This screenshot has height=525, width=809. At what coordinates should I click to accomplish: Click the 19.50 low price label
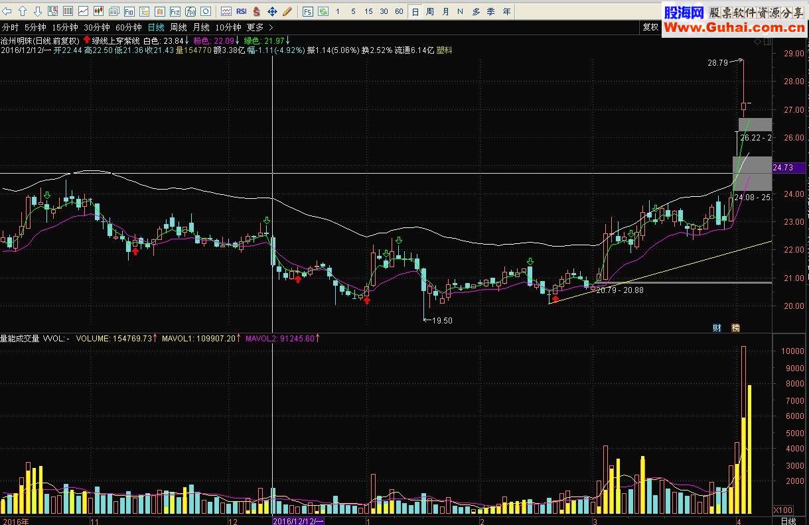coord(442,320)
